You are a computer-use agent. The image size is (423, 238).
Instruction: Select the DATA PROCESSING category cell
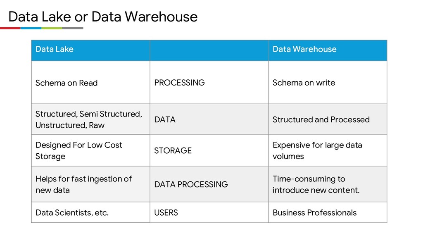click(x=209, y=184)
